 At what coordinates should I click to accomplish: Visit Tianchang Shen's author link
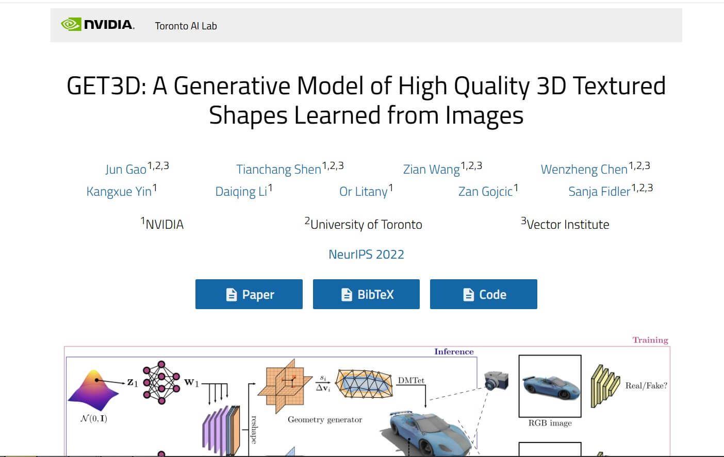tap(278, 169)
